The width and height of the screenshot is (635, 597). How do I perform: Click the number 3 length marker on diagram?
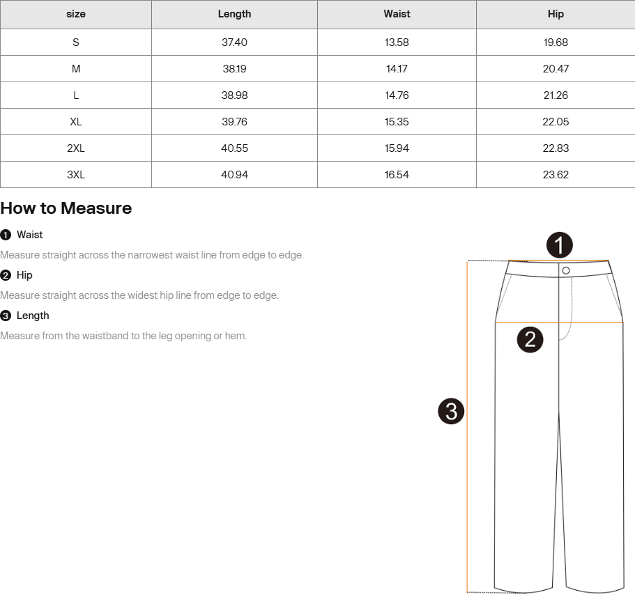point(451,411)
